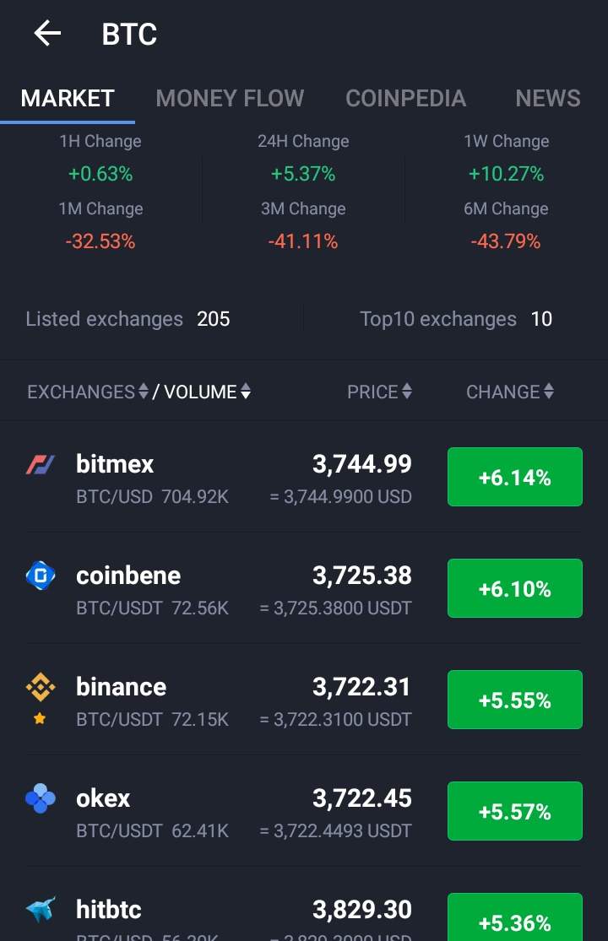Screen dimensions: 608x941
Task: Open the Coinpedia tab
Action: coord(405,98)
